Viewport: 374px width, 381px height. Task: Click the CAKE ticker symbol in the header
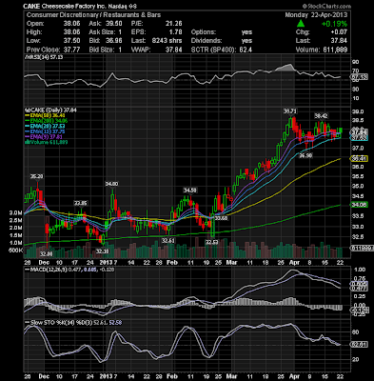[x=31, y=6]
